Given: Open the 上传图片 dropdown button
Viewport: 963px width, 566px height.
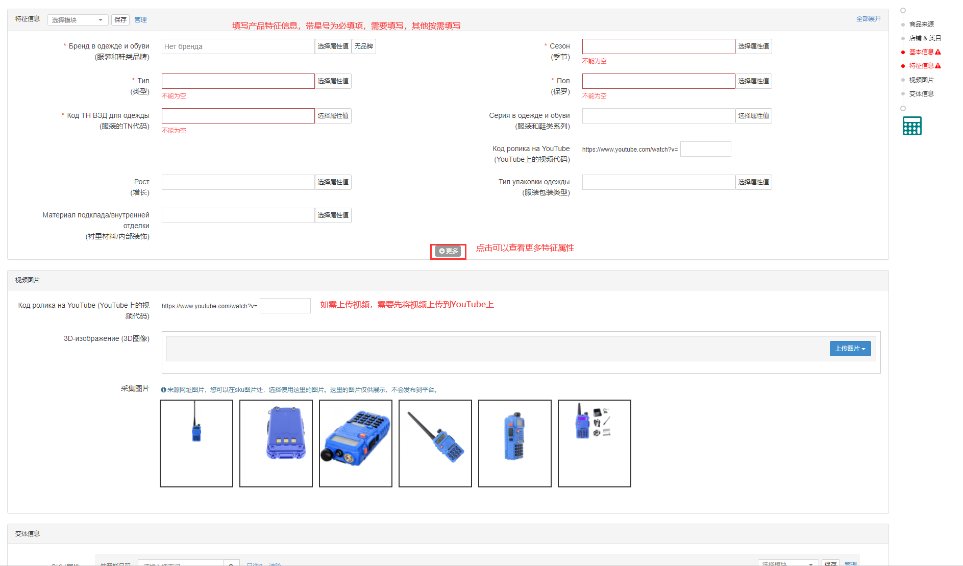Looking at the screenshot, I should [x=850, y=349].
